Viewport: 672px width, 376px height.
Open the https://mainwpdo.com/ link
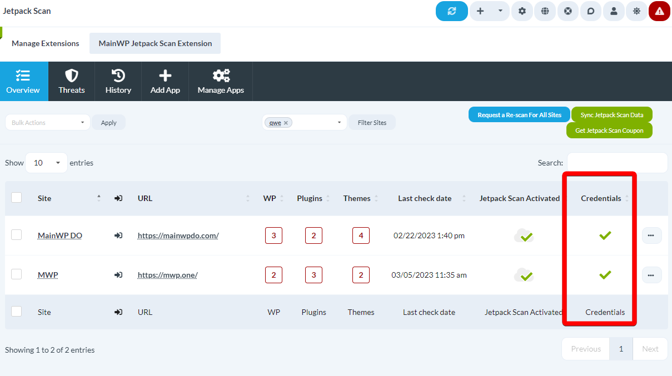178,235
